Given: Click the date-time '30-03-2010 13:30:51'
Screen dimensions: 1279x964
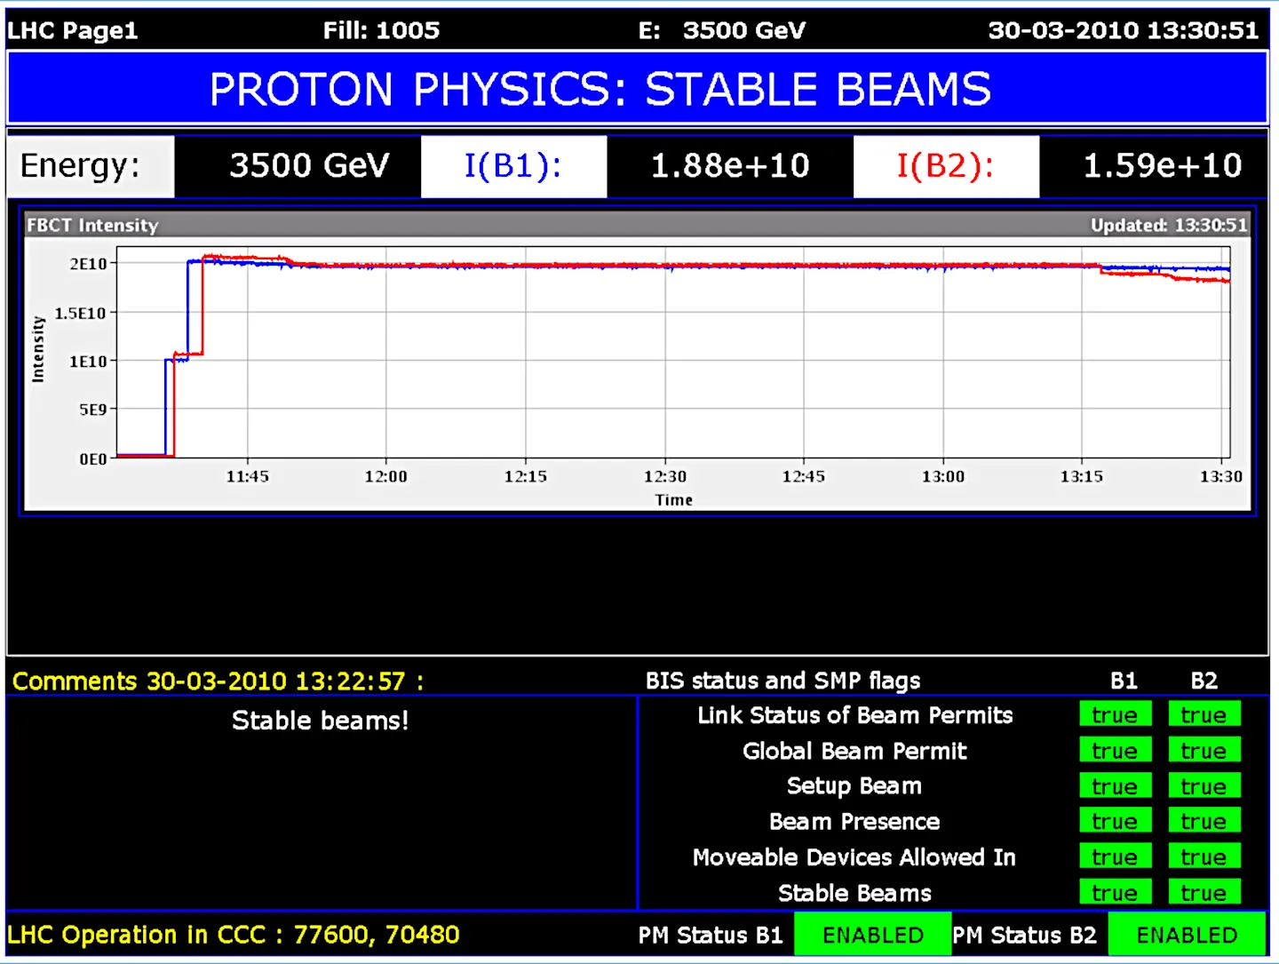Looking at the screenshot, I should click(1123, 30).
